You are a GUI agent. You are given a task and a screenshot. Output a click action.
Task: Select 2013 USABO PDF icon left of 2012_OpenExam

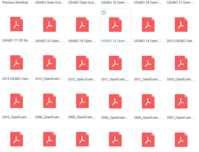(16, 62)
